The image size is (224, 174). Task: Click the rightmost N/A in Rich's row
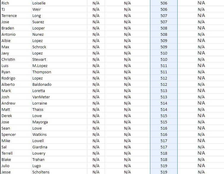(201, 3)
